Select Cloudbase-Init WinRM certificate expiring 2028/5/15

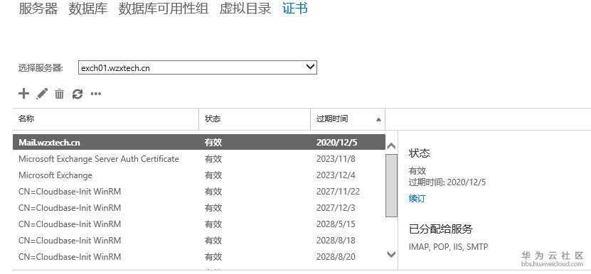coord(199,224)
